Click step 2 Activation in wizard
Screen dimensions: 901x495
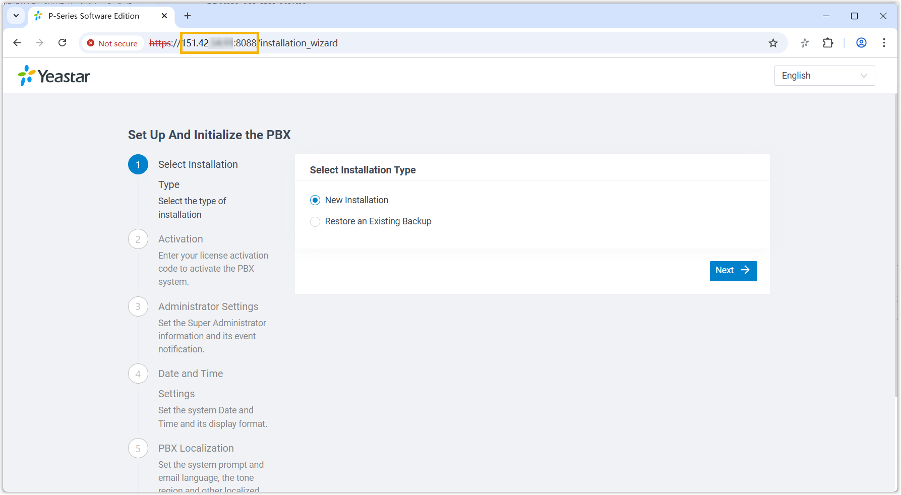pos(181,239)
